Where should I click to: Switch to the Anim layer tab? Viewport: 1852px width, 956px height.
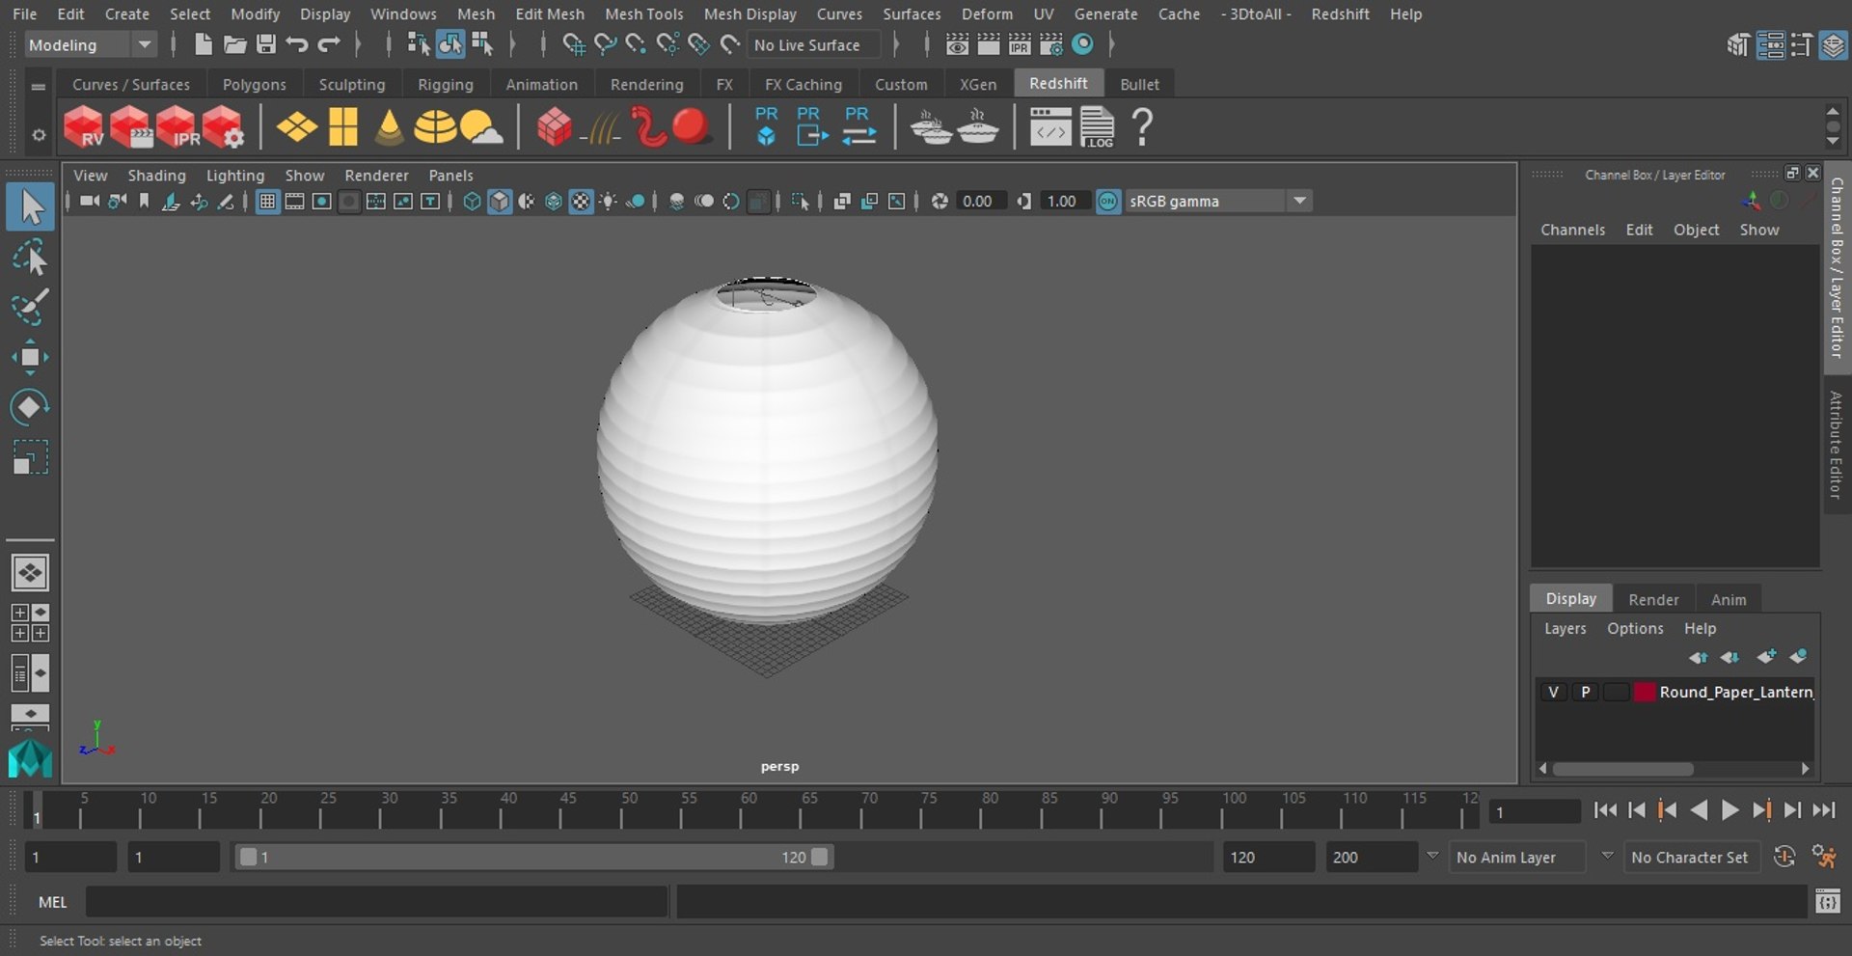point(1728,599)
